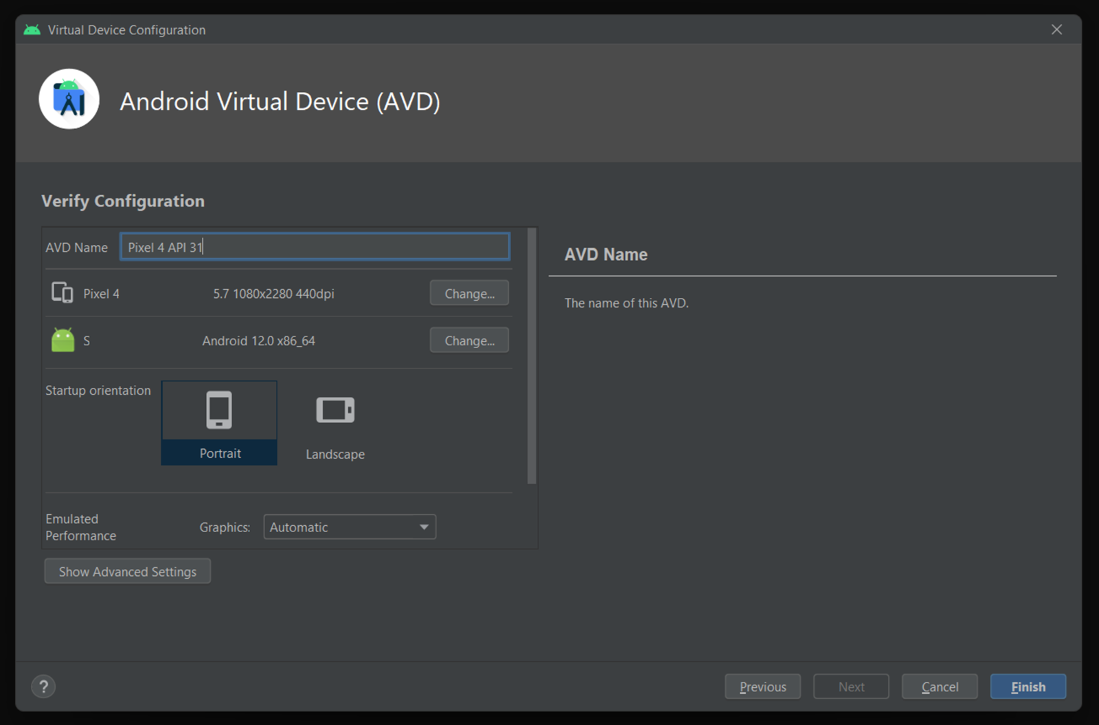Click the disabled Next button
Image resolution: width=1099 pixels, height=725 pixels.
click(x=851, y=687)
